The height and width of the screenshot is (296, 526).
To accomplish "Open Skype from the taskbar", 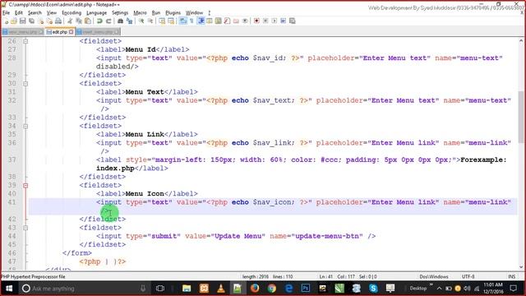I will point(373,289).
